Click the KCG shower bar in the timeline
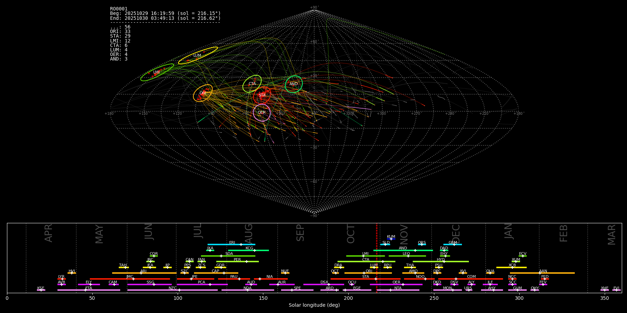 (248, 250)
